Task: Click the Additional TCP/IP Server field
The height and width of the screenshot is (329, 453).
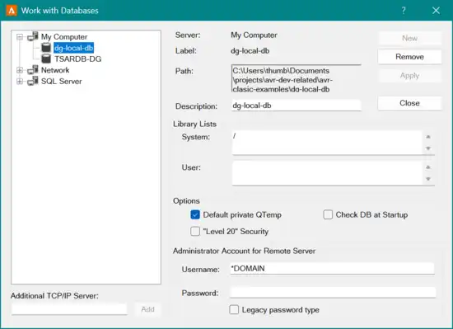Action: coord(69,309)
